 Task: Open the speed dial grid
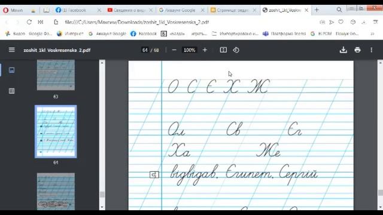tap(41, 22)
